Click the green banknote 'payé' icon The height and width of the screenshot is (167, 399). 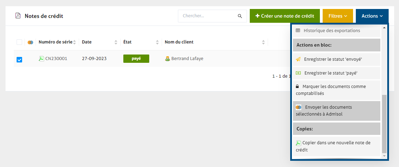point(298,73)
